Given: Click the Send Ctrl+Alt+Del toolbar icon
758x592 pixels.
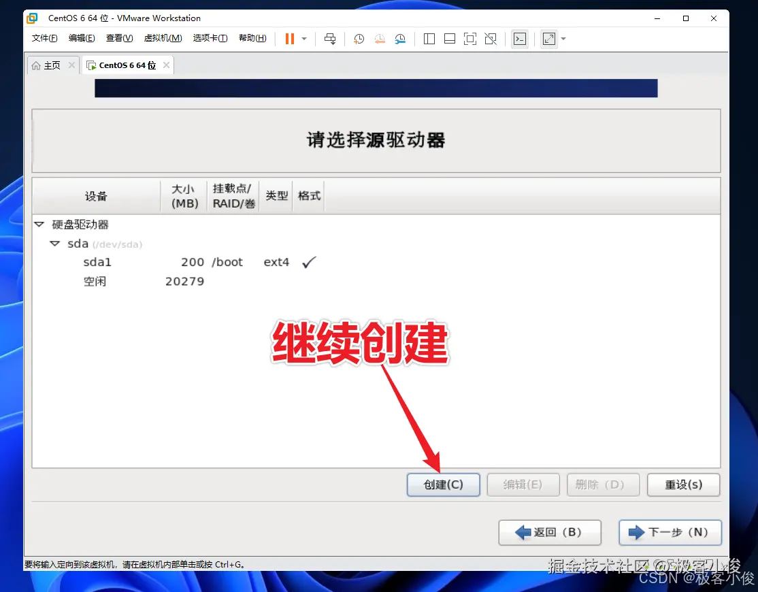Looking at the screenshot, I should 330,39.
